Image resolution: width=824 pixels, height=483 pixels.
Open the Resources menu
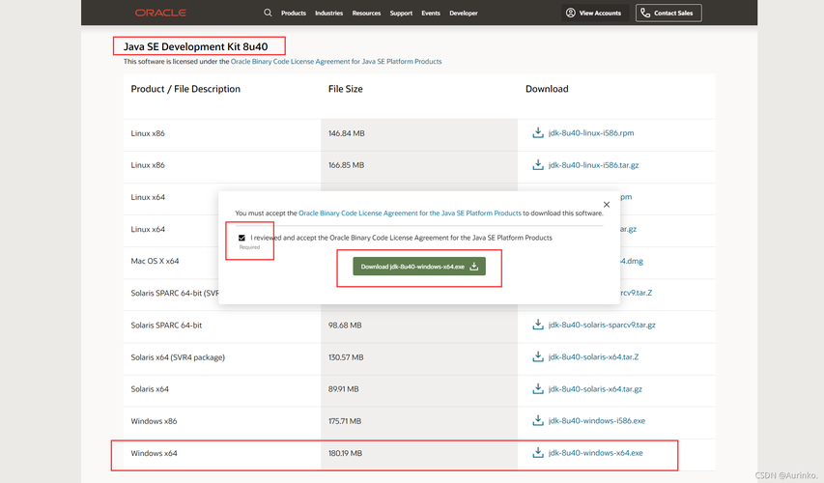[x=366, y=14]
